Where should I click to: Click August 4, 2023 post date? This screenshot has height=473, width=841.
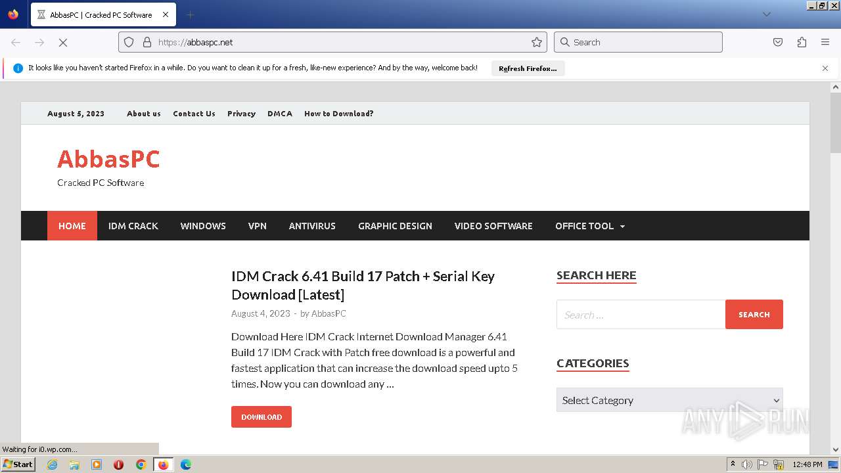click(x=261, y=313)
